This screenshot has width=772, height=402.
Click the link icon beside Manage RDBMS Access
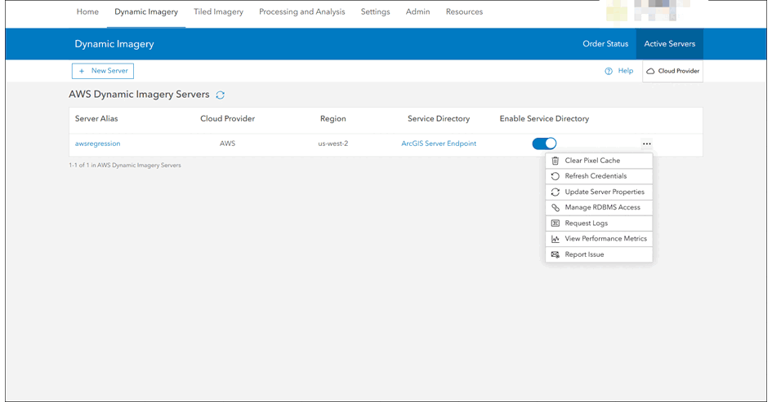pos(555,207)
